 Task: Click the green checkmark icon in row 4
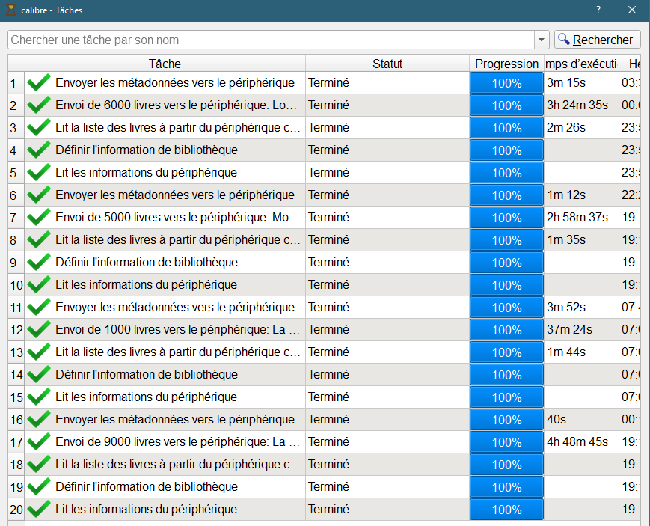pos(39,150)
